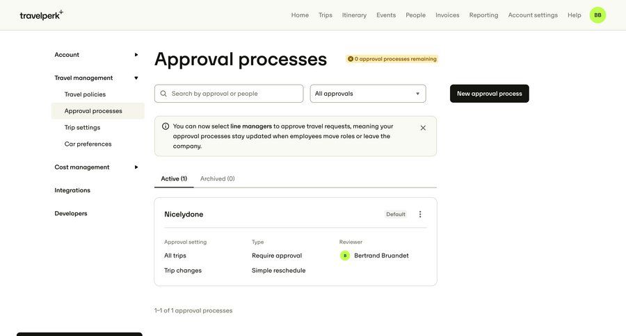Screen dimensions: 626x336
Task: Open Reporting in top navigation
Action: click(483, 15)
